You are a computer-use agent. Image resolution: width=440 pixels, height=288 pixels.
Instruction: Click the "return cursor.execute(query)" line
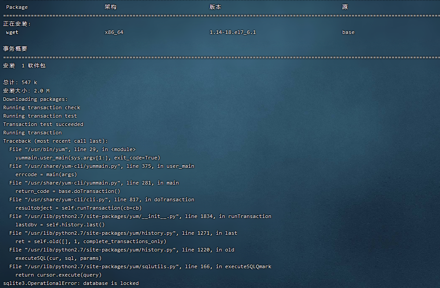tap(59, 275)
